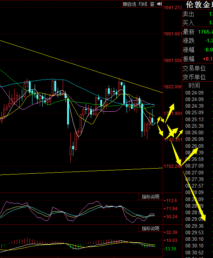Select the 08:26:00 tick row
Screen dimensions: 213x258
pyautogui.click(x=198, y=132)
